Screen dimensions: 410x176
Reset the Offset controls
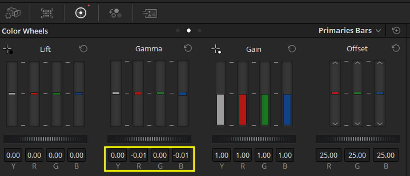(396, 48)
